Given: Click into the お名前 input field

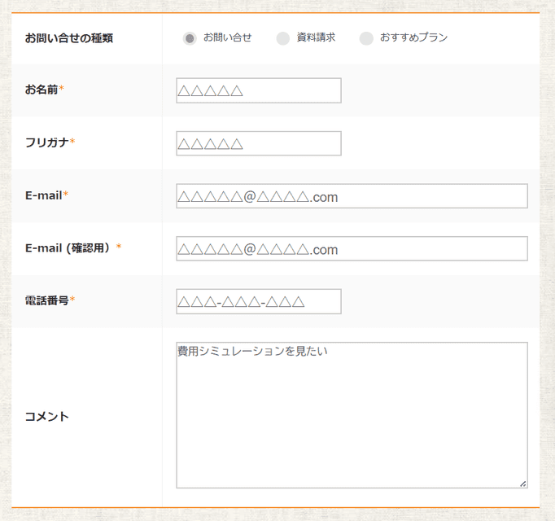Looking at the screenshot, I should click(x=258, y=90).
